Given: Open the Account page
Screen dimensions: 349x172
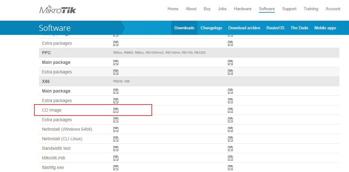Looking at the screenshot, I should 333,9.
